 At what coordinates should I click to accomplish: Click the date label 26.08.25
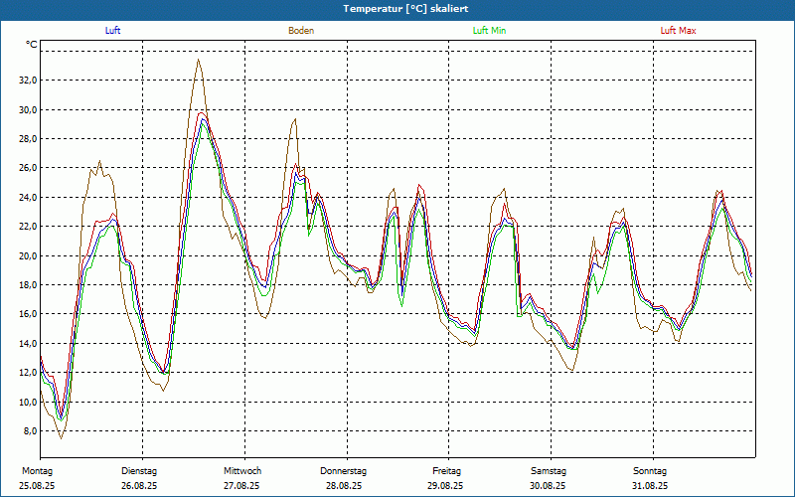(x=139, y=486)
